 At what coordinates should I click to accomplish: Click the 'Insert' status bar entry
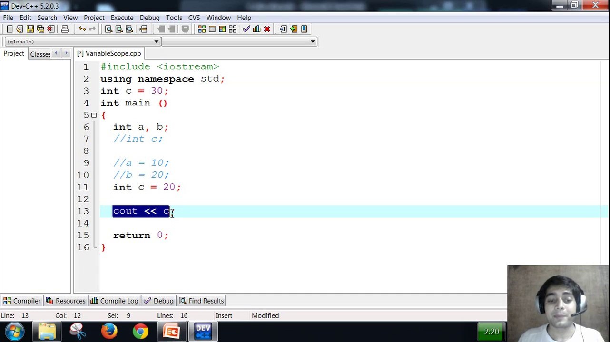(224, 315)
